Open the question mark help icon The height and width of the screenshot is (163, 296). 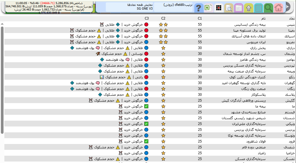(x=199, y=8)
